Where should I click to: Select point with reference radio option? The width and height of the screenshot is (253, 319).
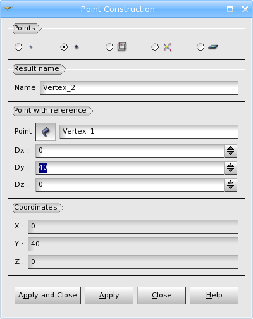[x=64, y=47]
